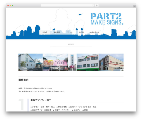Click the blue airplane graphic in header
Image resolution: width=142 pixels, height=120 pixels.
point(80,14)
